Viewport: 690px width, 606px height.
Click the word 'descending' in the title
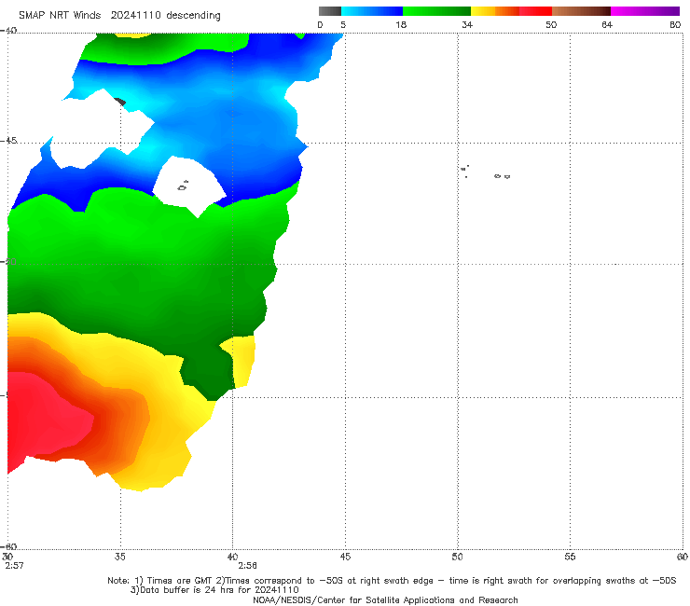point(193,16)
